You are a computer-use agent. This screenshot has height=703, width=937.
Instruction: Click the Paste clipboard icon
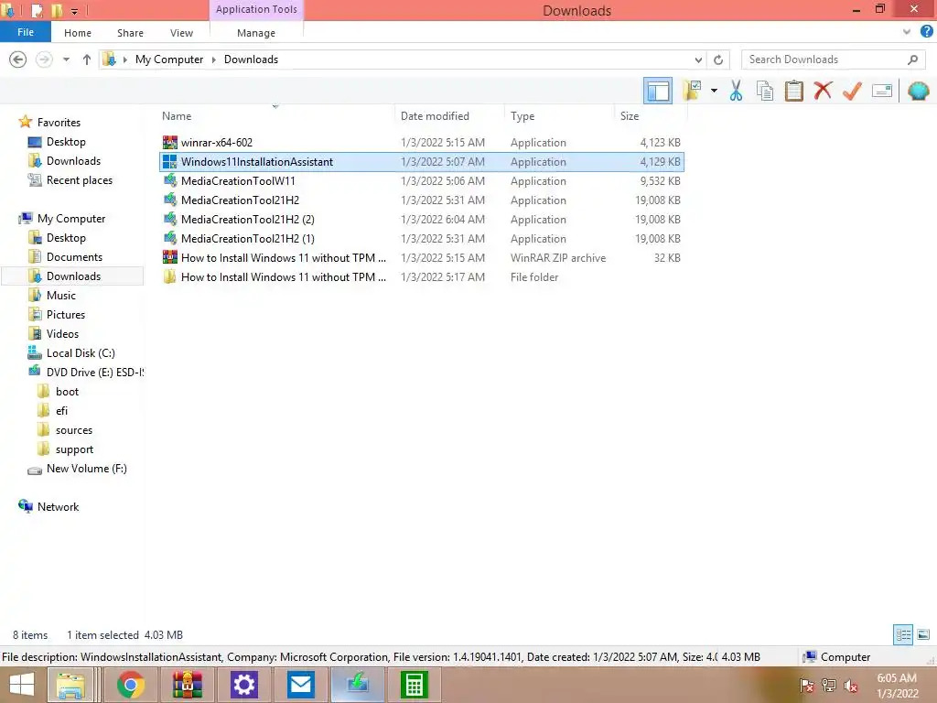tap(793, 91)
